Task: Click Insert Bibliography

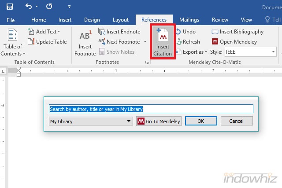Action: [237, 32]
